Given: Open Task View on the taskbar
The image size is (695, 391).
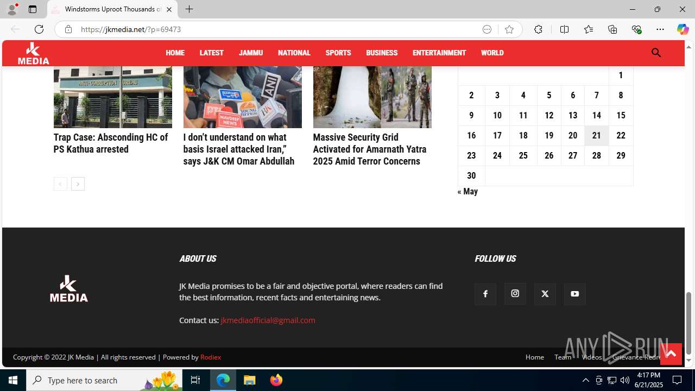Looking at the screenshot, I should tap(196, 380).
